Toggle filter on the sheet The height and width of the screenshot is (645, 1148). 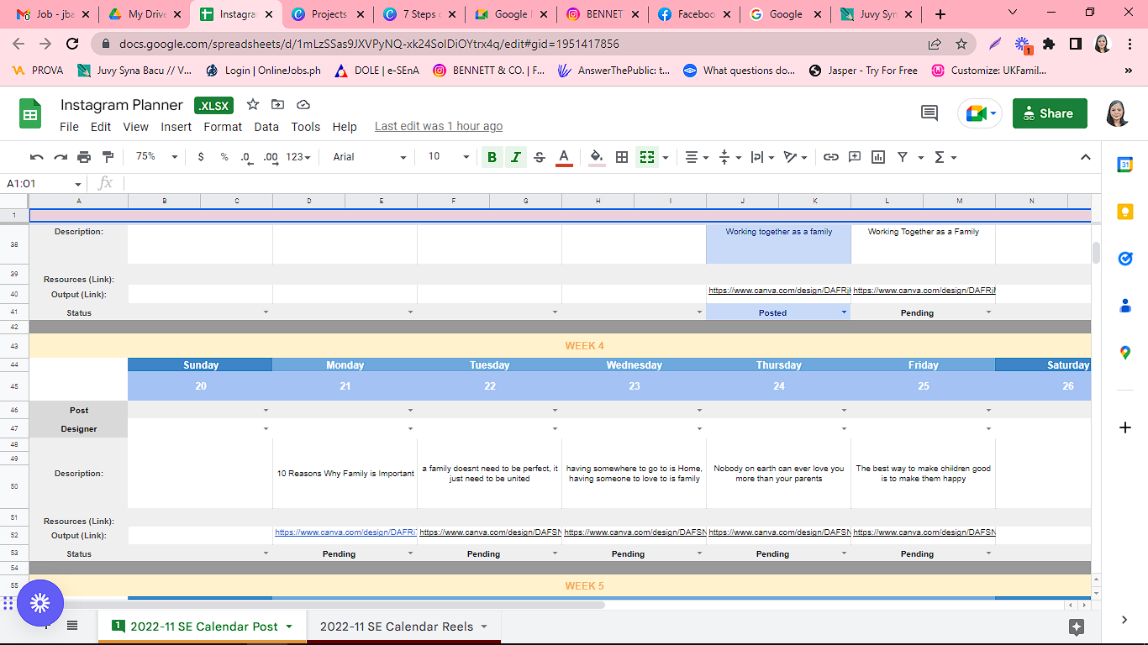[903, 157]
